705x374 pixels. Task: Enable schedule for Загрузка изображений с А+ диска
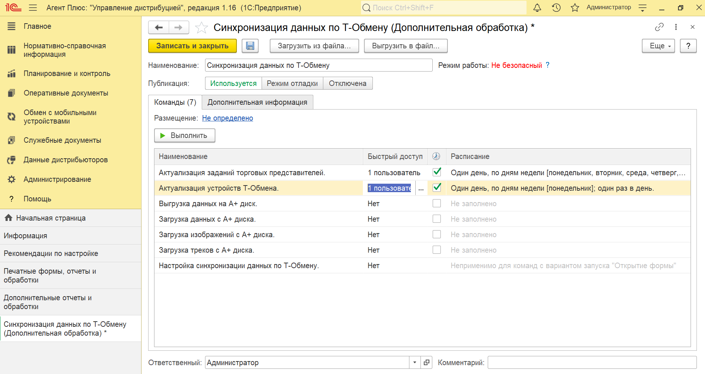[437, 234]
